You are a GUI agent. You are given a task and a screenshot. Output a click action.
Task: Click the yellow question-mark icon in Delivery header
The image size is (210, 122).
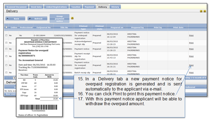[201, 11]
